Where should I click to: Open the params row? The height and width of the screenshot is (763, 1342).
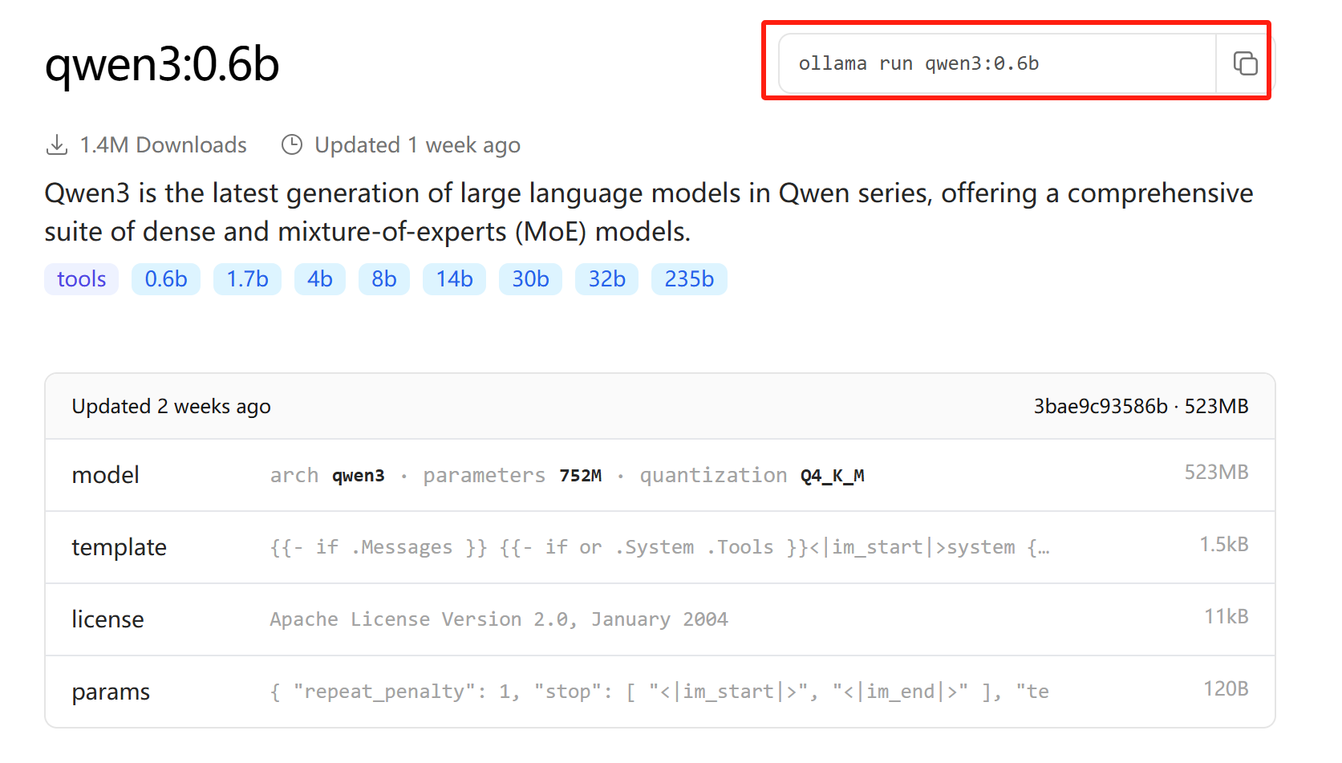(660, 692)
